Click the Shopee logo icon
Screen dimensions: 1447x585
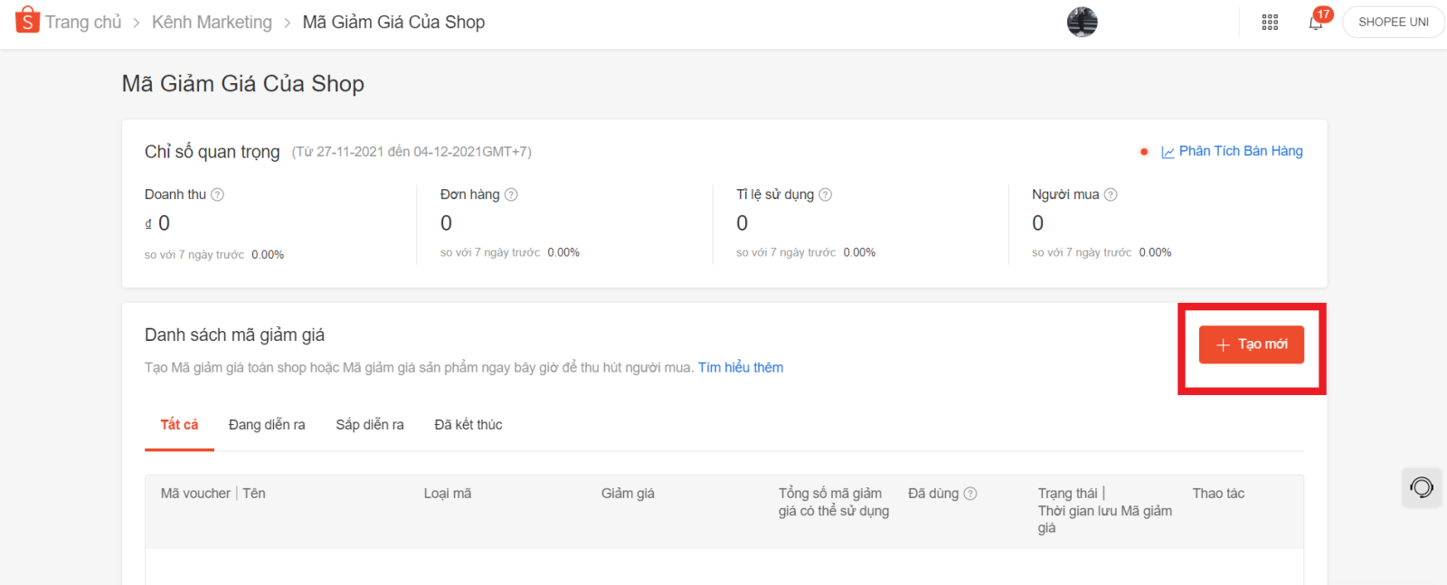point(27,20)
